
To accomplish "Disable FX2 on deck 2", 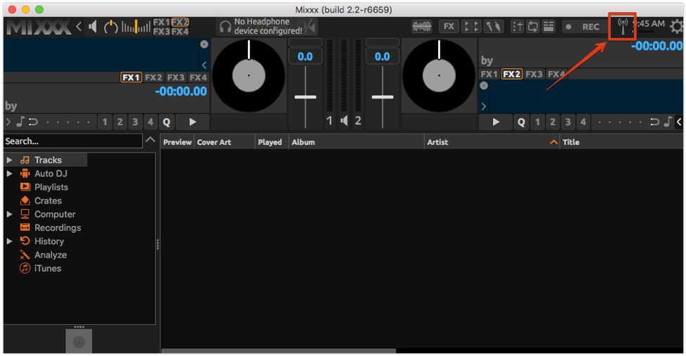I will (511, 74).
